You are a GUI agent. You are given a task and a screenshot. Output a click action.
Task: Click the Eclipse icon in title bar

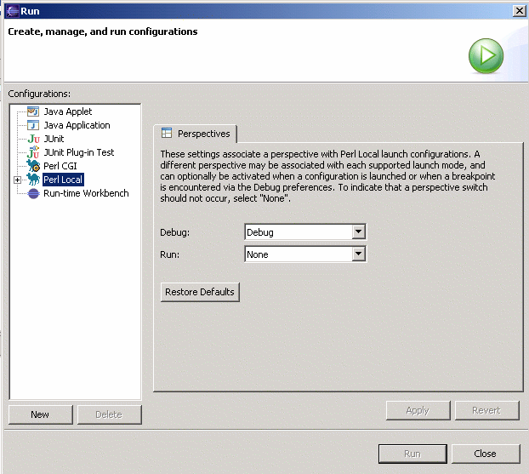pyautogui.click(x=12, y=11)
